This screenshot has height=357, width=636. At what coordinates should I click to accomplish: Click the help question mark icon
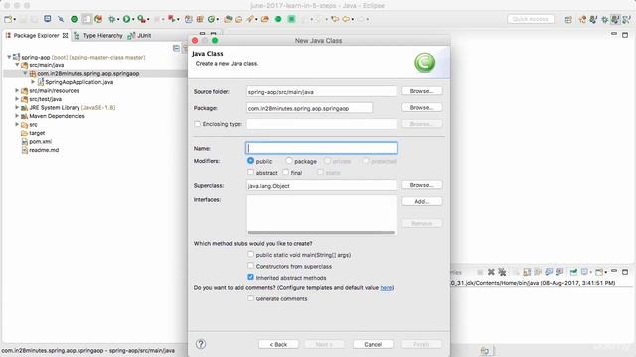(201, 344)
